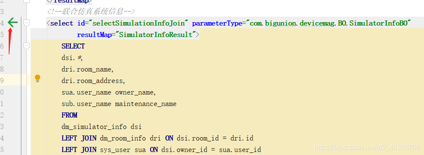Collapse the fold marker beside SELECT keyword
424x155 pixels.
click(x=26, y=46)
